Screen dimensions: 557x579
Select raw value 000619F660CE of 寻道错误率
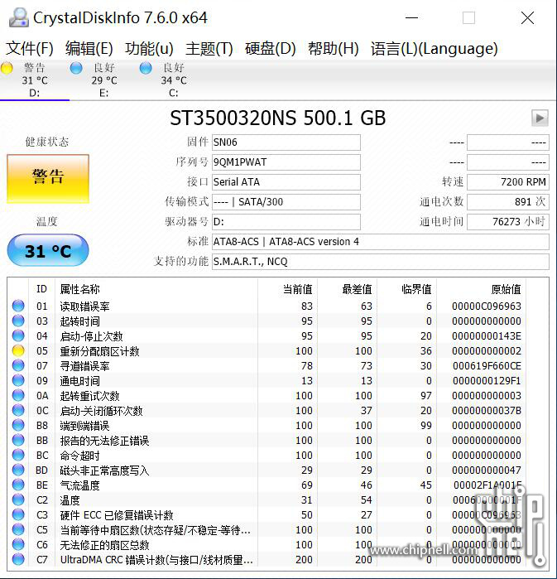pos(487,366)
